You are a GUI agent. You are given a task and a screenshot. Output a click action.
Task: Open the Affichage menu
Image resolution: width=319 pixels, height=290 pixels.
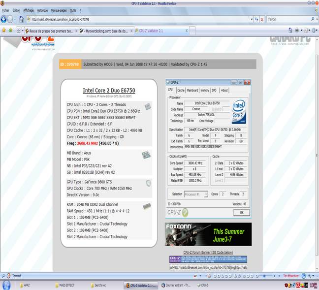click(x=28, y=10)
